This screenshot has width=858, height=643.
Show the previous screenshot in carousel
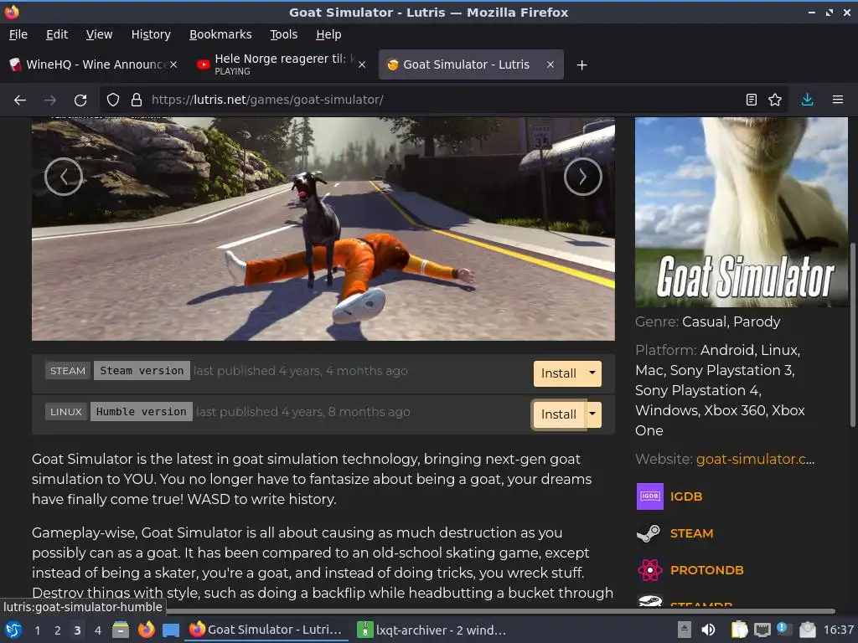pos(64,177)
